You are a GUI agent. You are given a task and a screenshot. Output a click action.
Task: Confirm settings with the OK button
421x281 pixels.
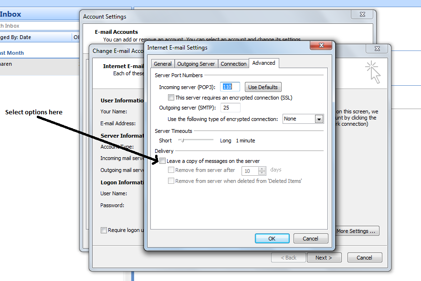(x=272, y=238)
